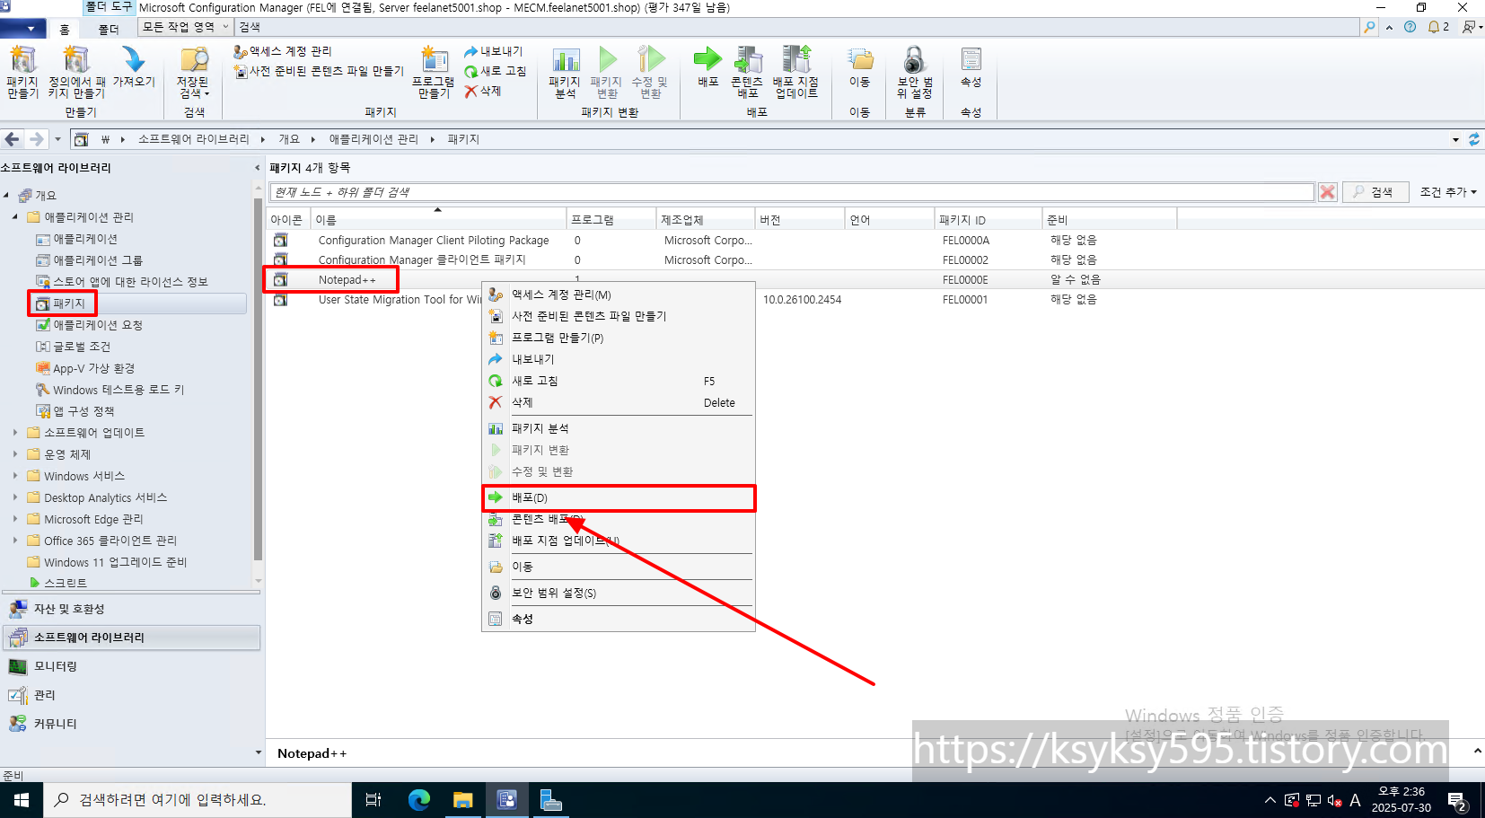Click the 보안 범위 설정 lock icon
The image size is (1485, 818).
915,72
